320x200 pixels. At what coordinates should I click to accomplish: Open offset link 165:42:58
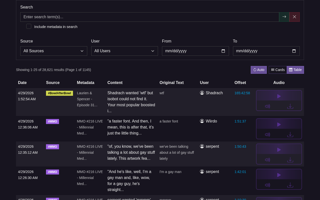click(x=242, y=93)
